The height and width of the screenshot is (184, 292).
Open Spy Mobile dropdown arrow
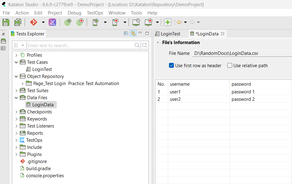(x=105, y=22)
